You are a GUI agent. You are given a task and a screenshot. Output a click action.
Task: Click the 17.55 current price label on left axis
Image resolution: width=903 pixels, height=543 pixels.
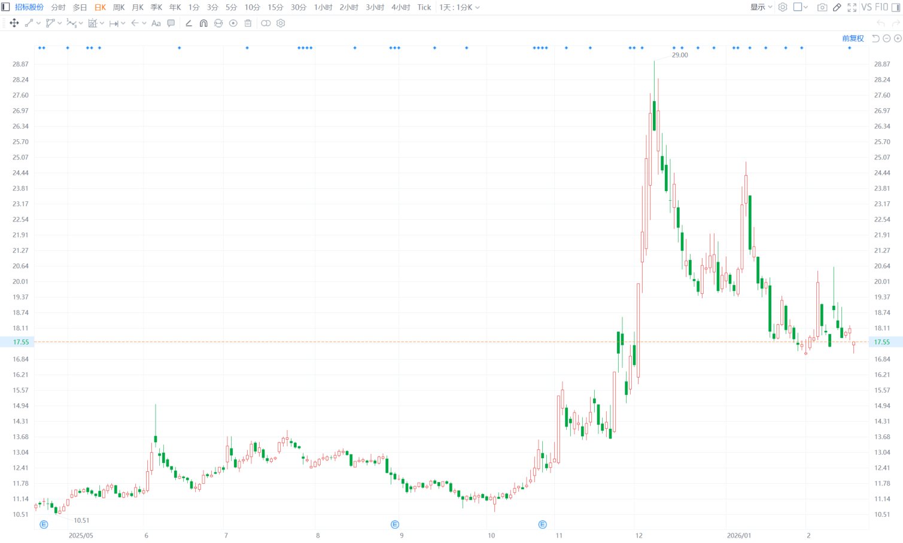[21, 342]
